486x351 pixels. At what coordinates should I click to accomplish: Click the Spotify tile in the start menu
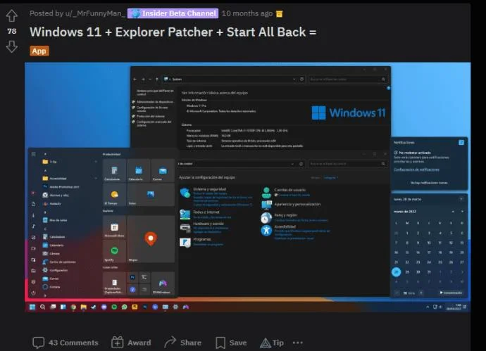pos(114,251)
